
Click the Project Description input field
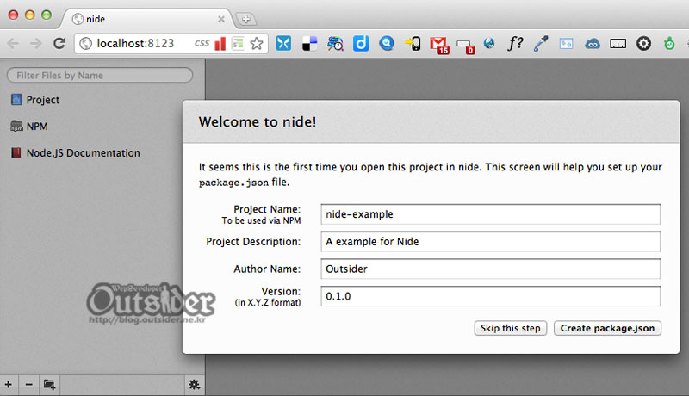click(490, 241)
